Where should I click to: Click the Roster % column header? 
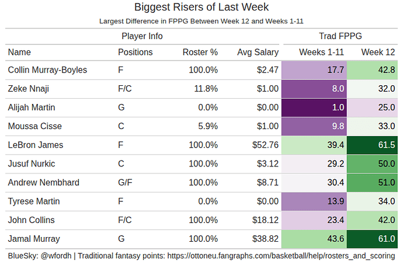point(200,52)
